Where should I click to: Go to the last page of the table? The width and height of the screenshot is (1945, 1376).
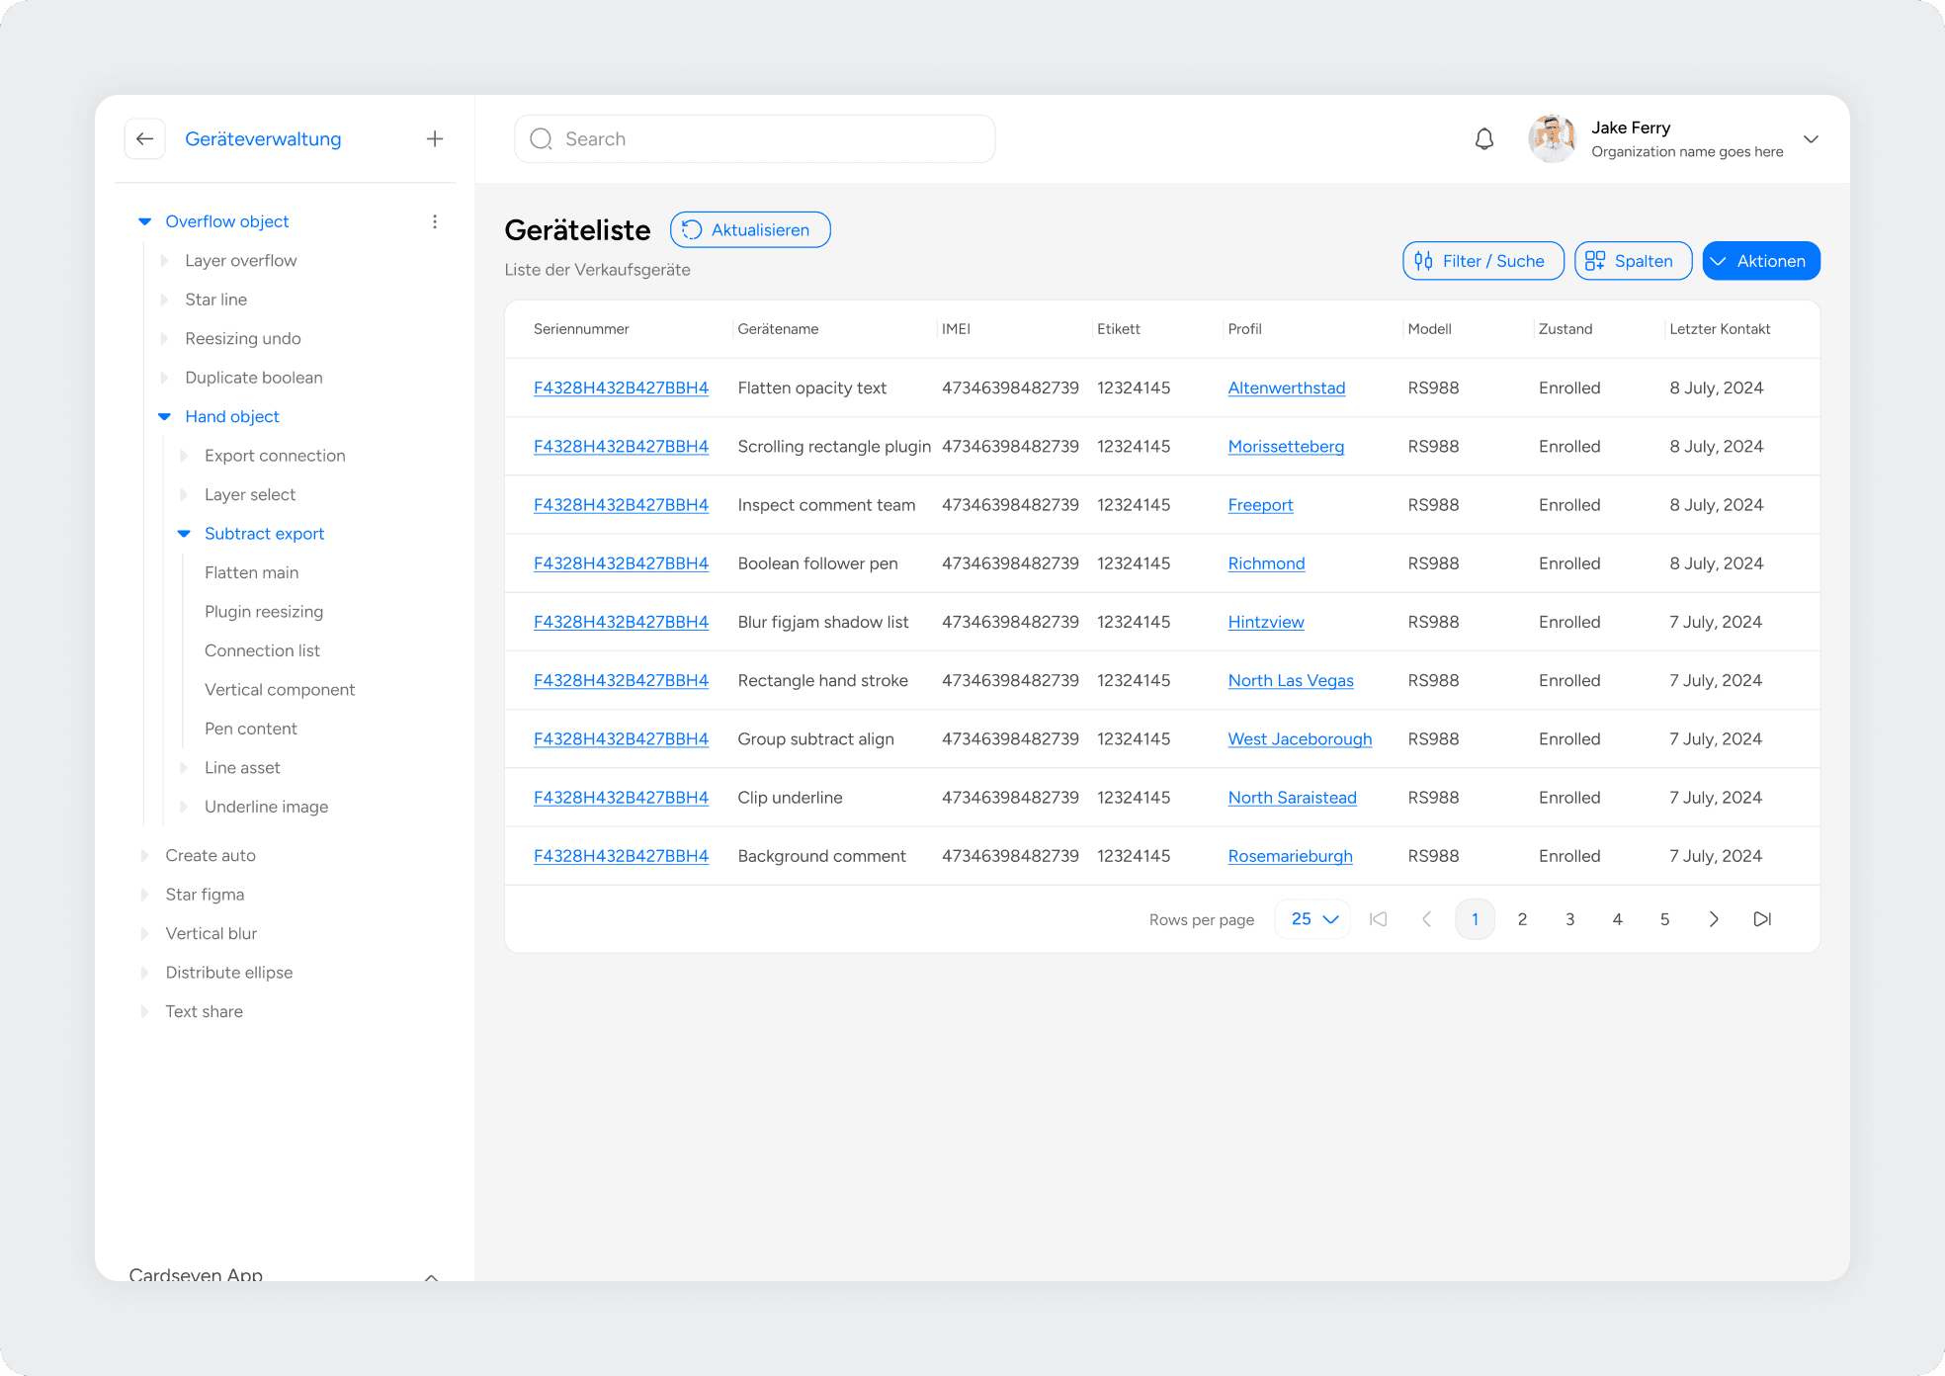pos(1761,919)
